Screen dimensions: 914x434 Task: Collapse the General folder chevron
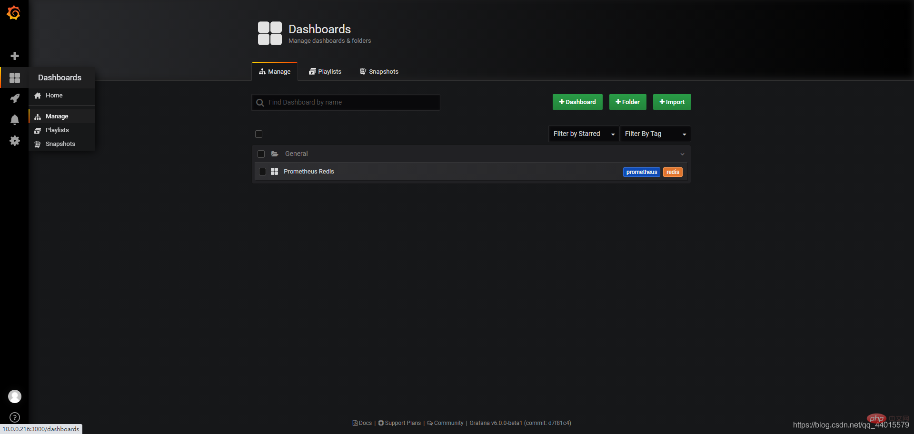click(682, 154)
